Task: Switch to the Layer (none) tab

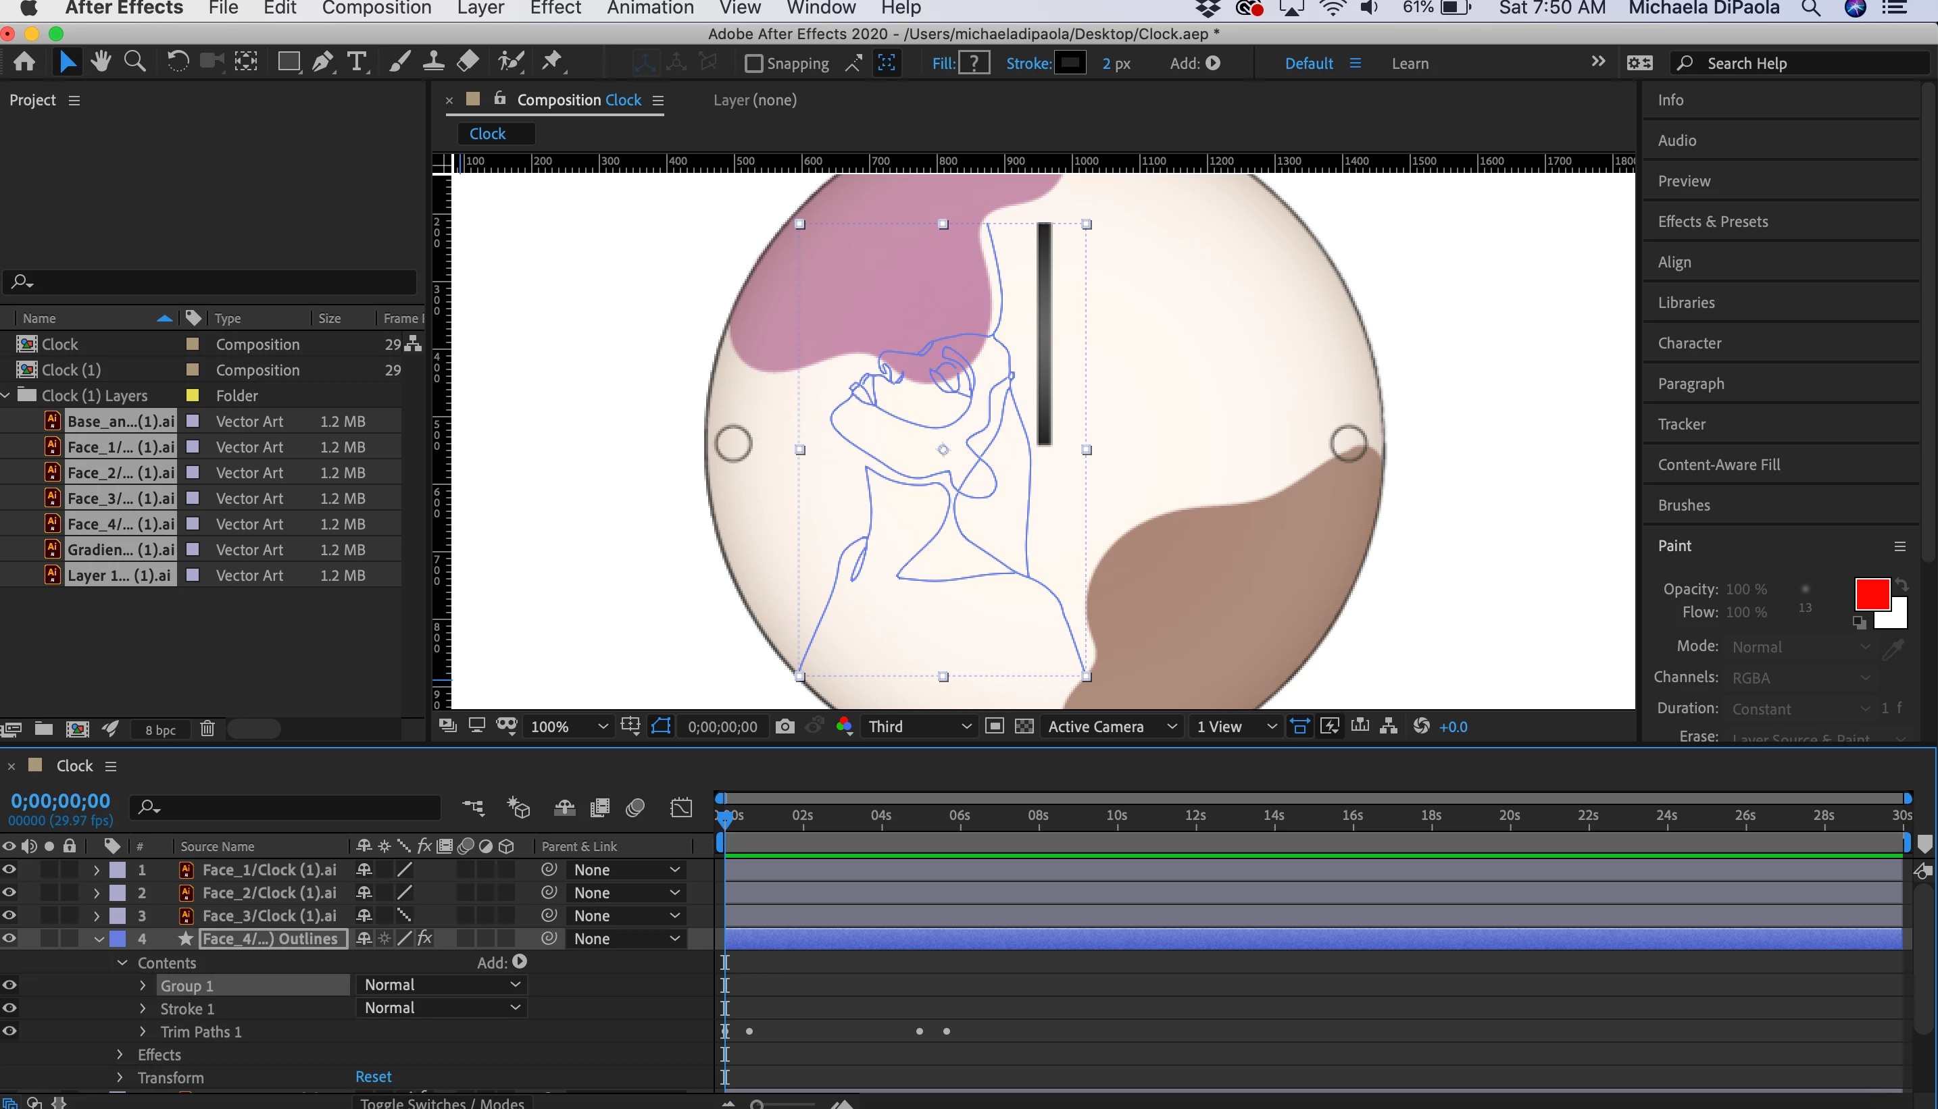Action: [x=755, y=100]
